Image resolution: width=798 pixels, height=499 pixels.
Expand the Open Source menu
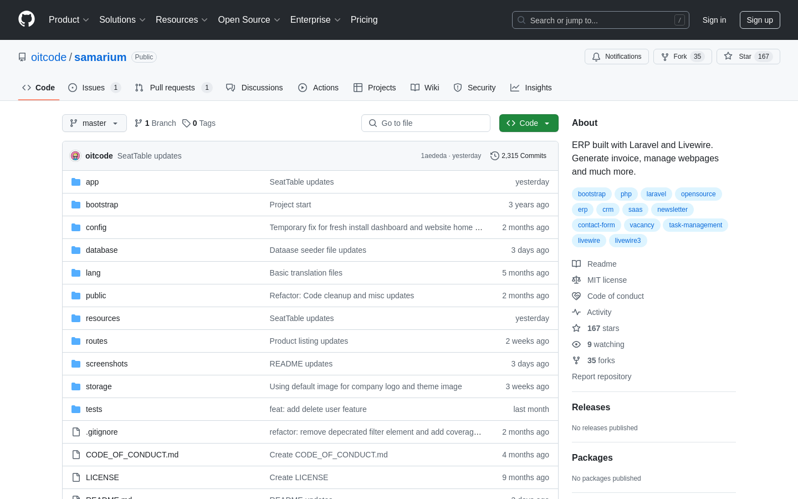[249, 20]
